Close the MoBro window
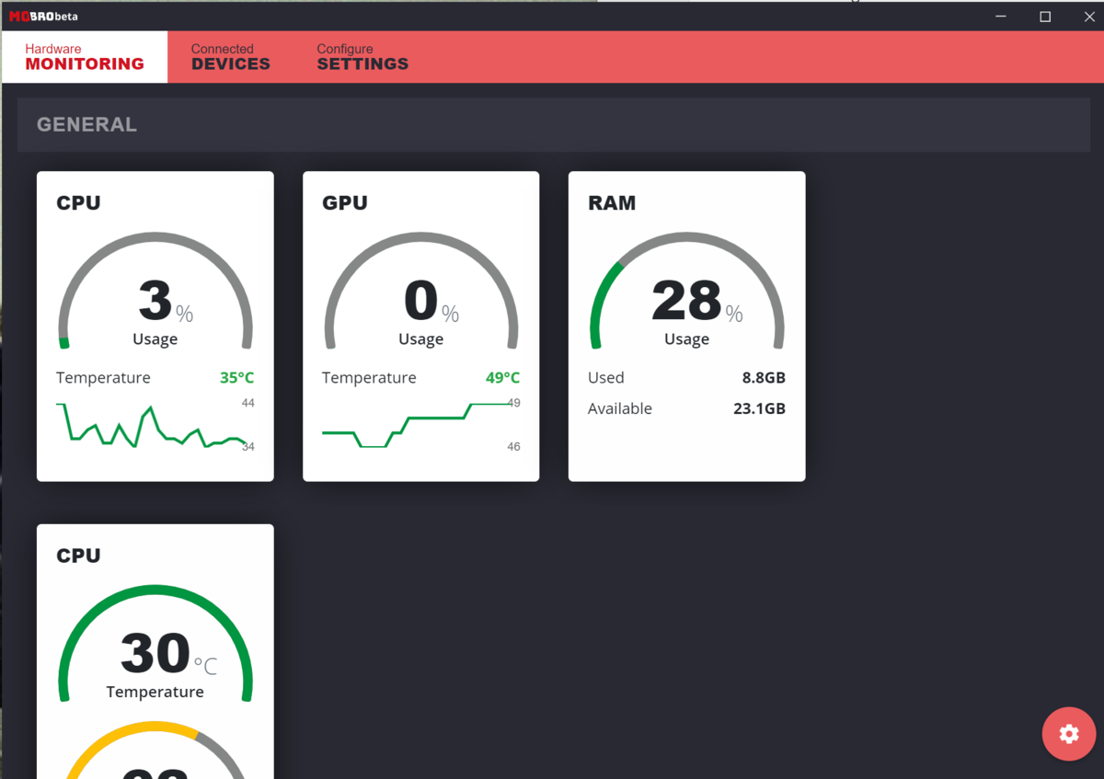Image resolution: width=1104 pixels, height=779 pixels. [1087, 16]
